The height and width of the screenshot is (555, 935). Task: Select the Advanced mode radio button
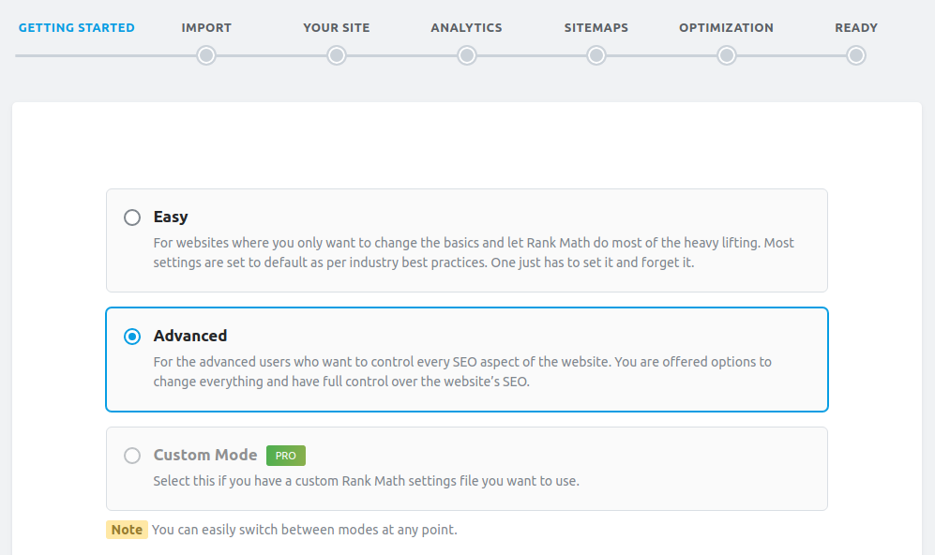tap(132, 337)
